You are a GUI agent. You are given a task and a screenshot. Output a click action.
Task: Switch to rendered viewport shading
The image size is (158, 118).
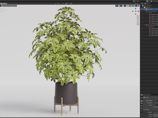(135, 6)
